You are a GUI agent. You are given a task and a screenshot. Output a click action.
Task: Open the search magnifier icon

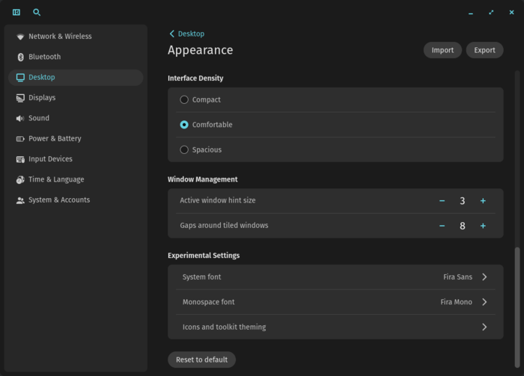pyautogui.click(x=37, y=13)
